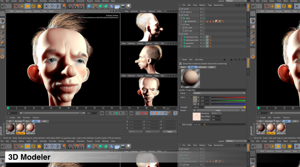This screenshot has width=300, height=167.
Task: Click green array modeling icon in top-left window
Action: (106, 6)
